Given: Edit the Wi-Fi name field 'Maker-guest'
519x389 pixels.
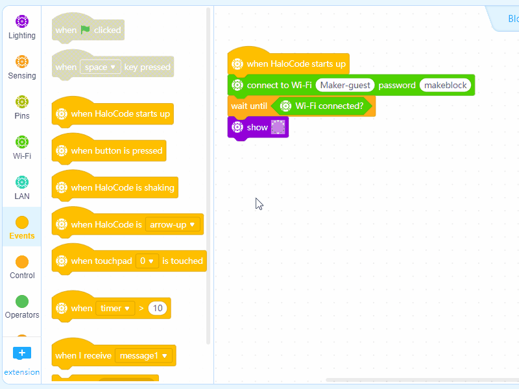Looking at the screenshot, I should pos(345,86).
